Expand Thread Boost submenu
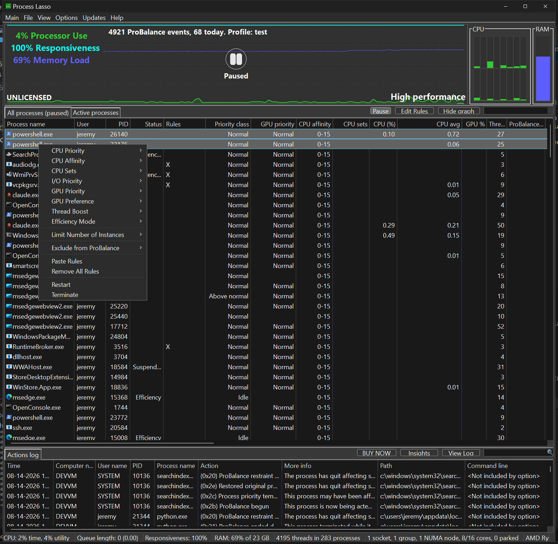The height and width of the screenshot is (544, 558). [x=93, y=211]
